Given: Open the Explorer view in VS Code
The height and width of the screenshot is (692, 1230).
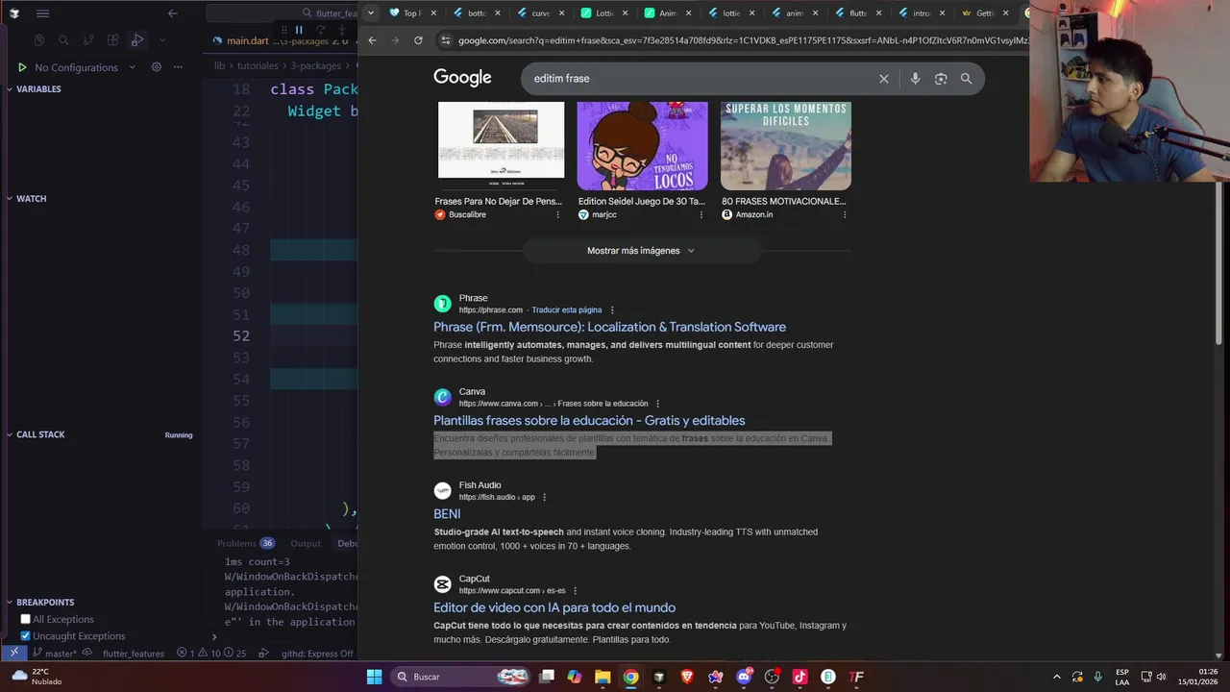Looking at the screenshot, I should click(x=39, y=40).
